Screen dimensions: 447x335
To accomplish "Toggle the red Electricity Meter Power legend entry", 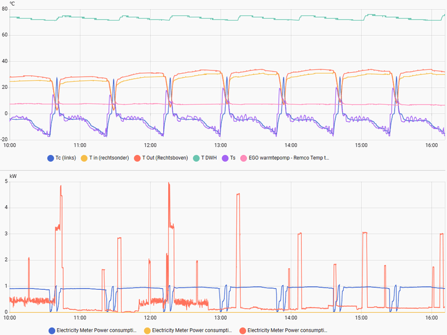I will click(284, 331).
